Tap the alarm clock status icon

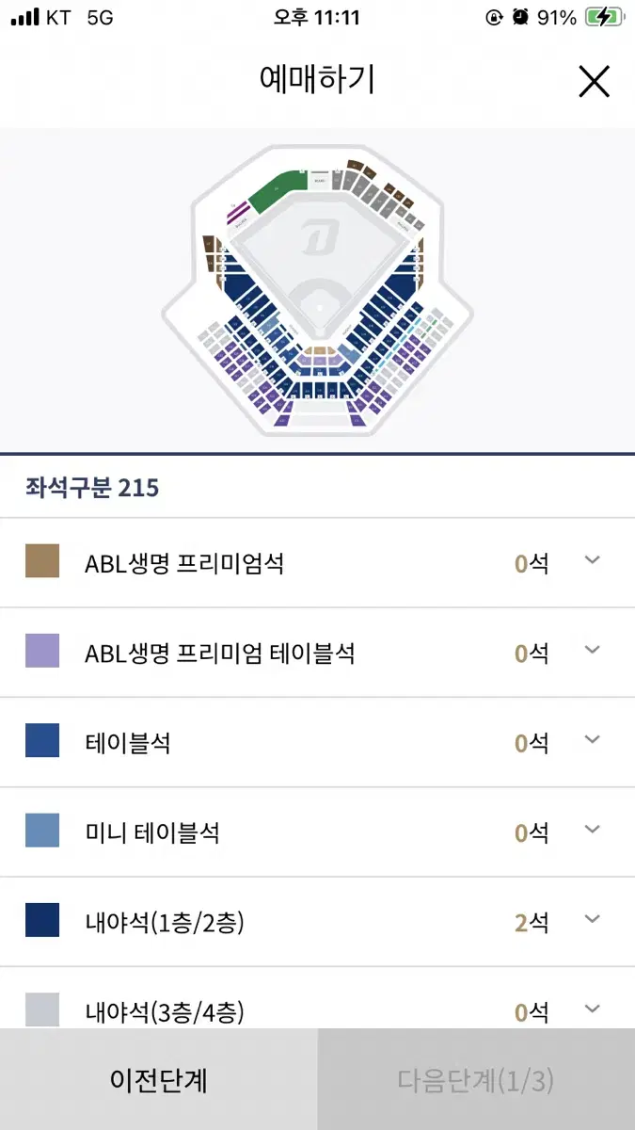click(520, 17)
